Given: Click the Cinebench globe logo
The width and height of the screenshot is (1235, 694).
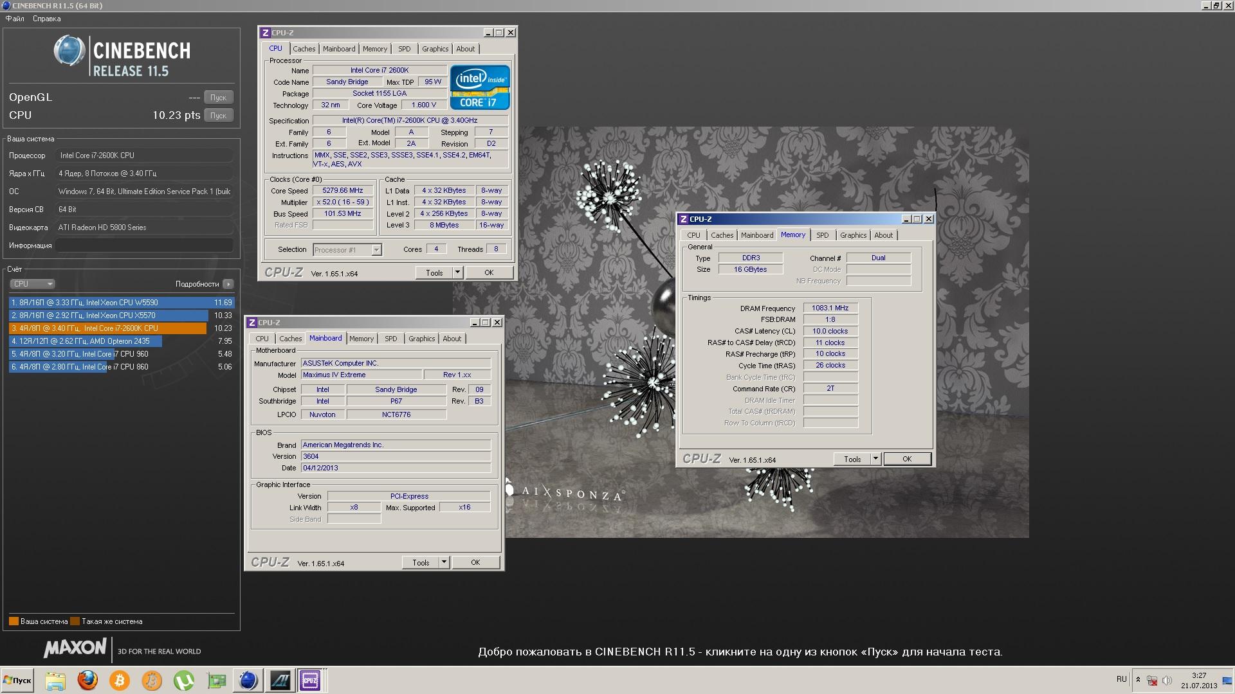Looking at the screenshot, I should [x=69, y=51].
